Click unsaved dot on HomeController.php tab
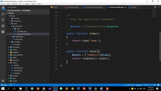This screenshot has width=161, height=91. [125, 7]
